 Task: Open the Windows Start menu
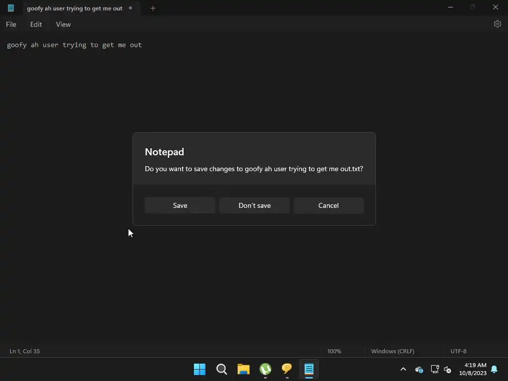[199, 369]
